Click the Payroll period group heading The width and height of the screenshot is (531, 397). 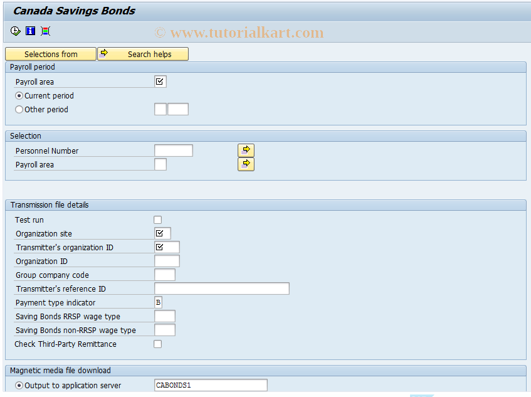coord(33,67)
